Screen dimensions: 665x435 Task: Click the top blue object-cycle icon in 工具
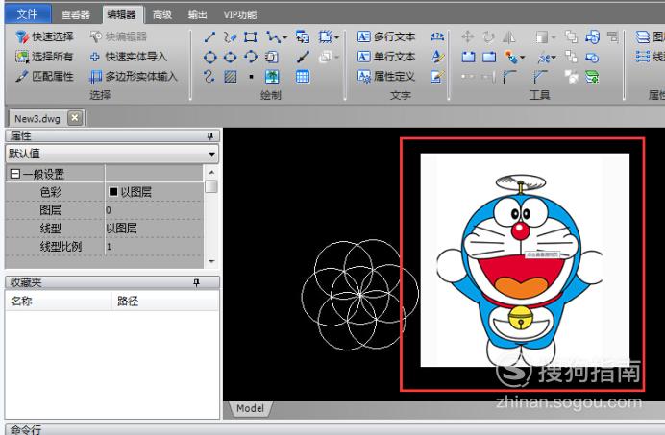coord(592,36)
